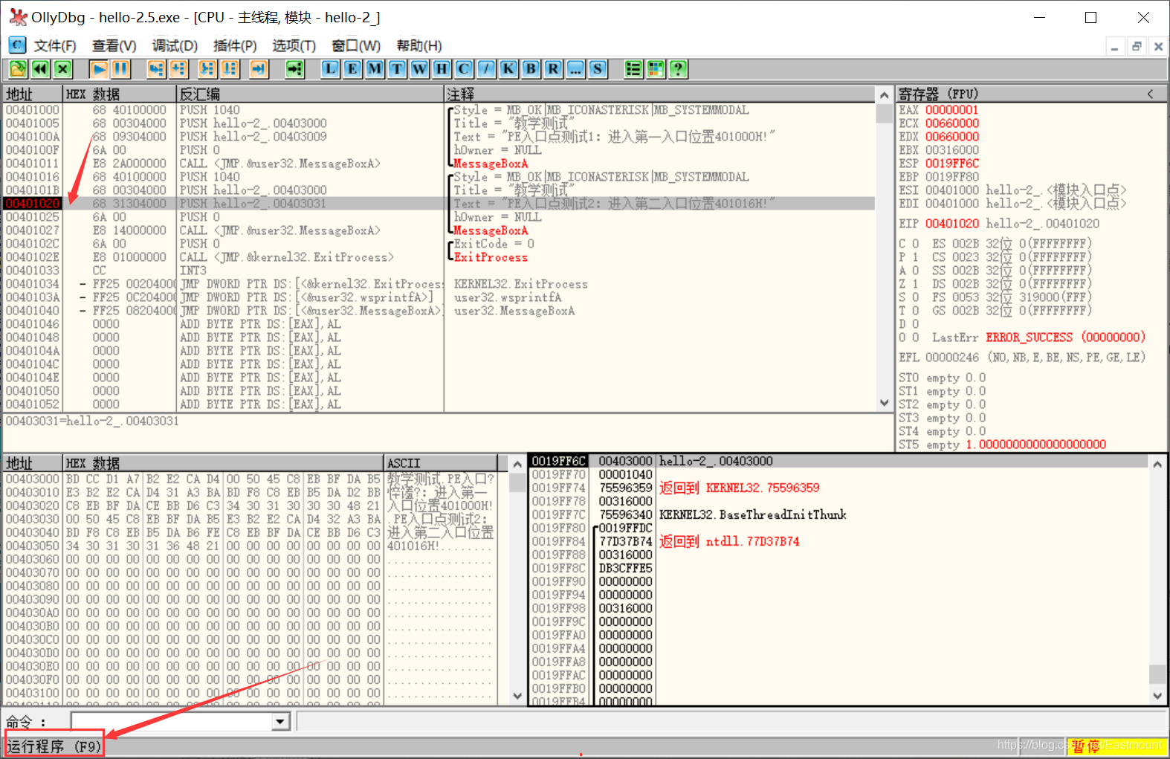Show Call stack with the K button
1170x759 pixels.
coord(508,69)
